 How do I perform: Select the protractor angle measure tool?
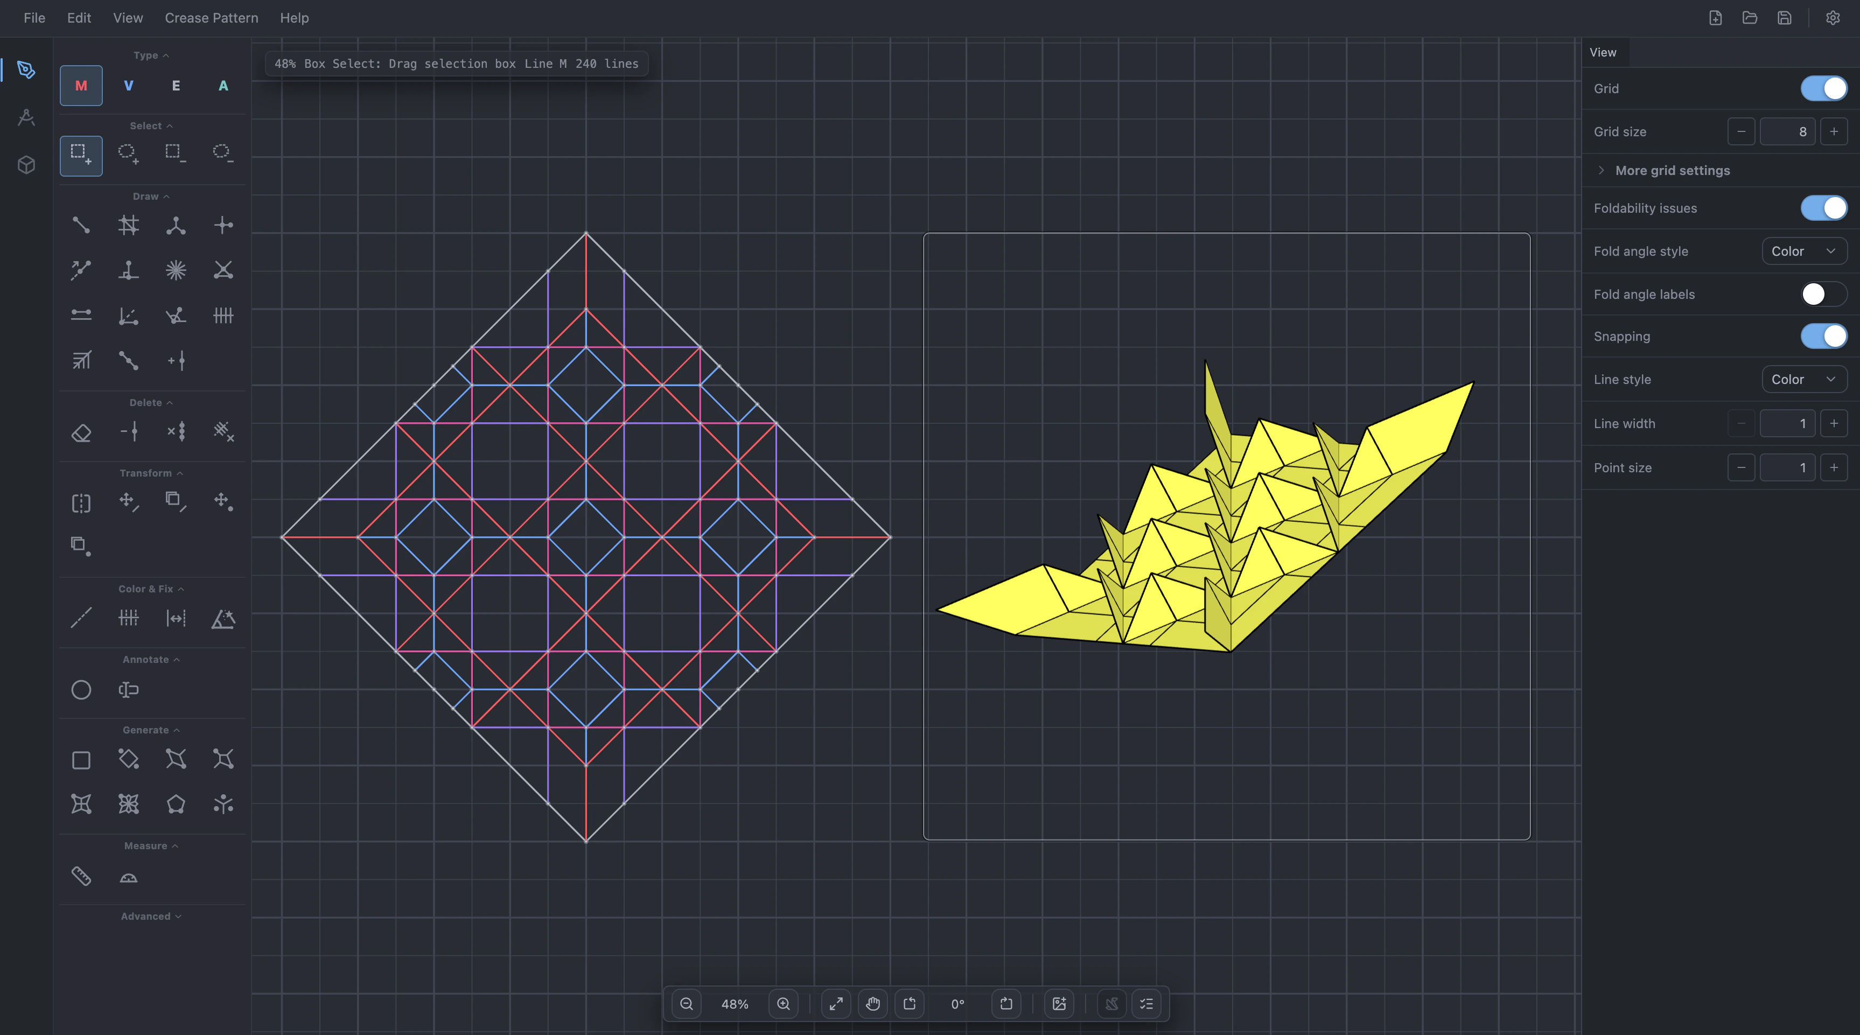[x=129, y=876]
